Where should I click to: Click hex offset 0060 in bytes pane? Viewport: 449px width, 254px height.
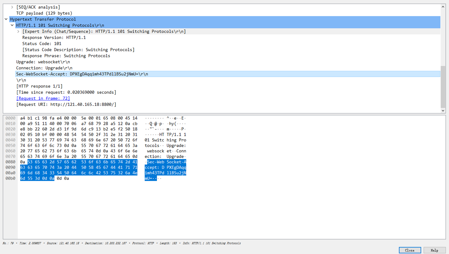(x=10, y=151)
